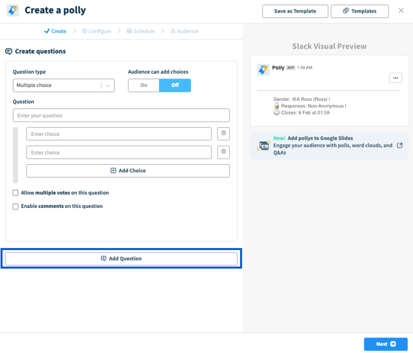This screenshot has height=353, width=413.
Task: Click Save as Template button
Action: 295,11
